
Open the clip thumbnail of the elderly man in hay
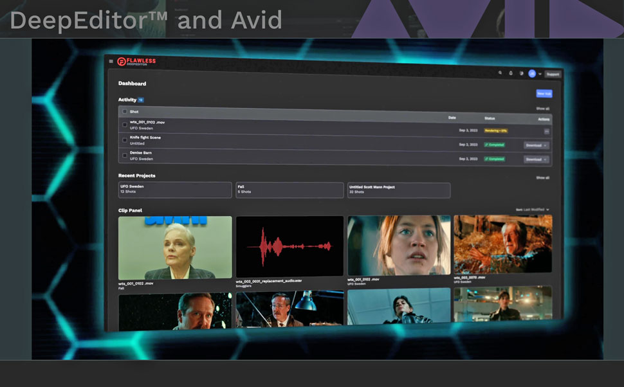pos(503,244)
